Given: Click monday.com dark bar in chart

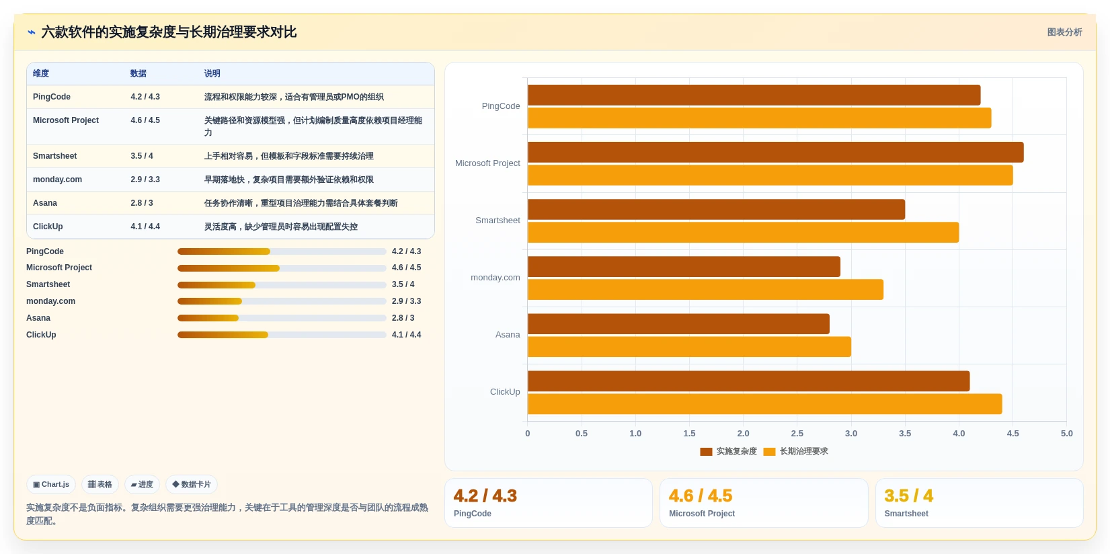Looking at the screenshot, I should point(684,266).
